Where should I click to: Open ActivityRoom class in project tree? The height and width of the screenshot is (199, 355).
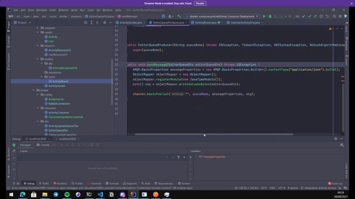click(60, 81)
